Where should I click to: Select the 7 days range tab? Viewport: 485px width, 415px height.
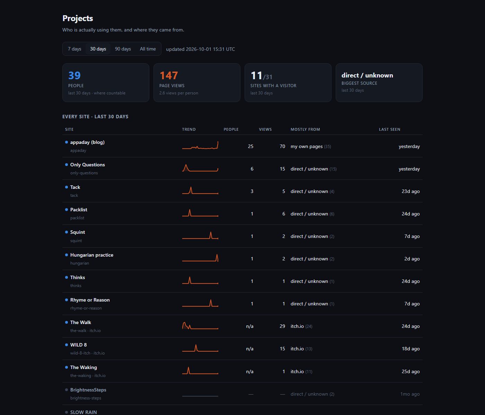click(x=74, y=49)
